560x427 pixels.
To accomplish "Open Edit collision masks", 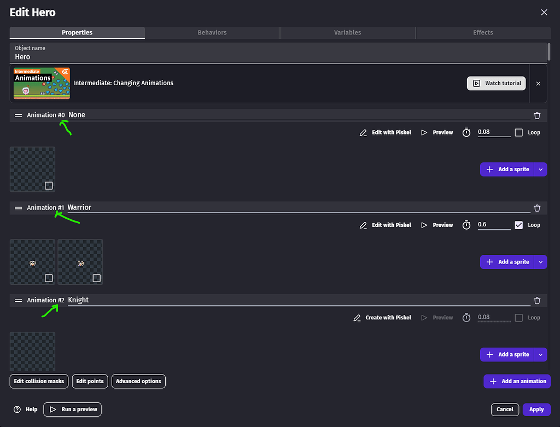I will [38, 381].
